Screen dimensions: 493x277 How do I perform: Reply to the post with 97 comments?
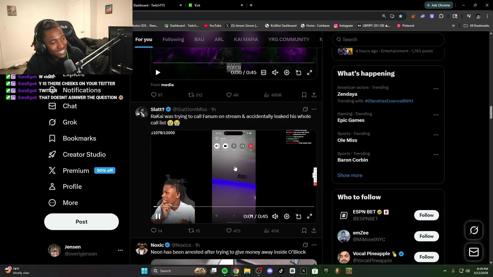tap(156, 95)
